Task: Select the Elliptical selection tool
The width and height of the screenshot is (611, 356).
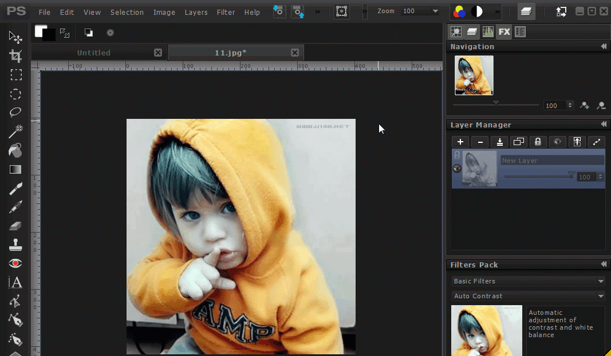Action: 15,94
